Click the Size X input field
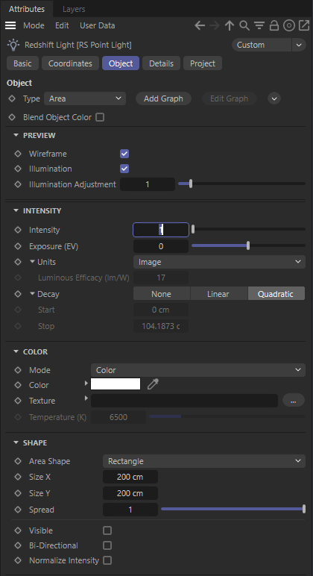Viewport: 313px width, 576px height. pyautogui.click(x=130, y=477)
